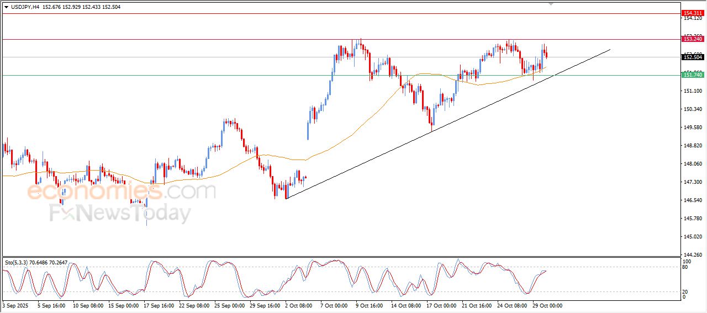Click the 24 Oct 08:00 time label
Image resolution: width=707 pixels, height=313 pixels.
pyautogui.click(x=511, y=305)
